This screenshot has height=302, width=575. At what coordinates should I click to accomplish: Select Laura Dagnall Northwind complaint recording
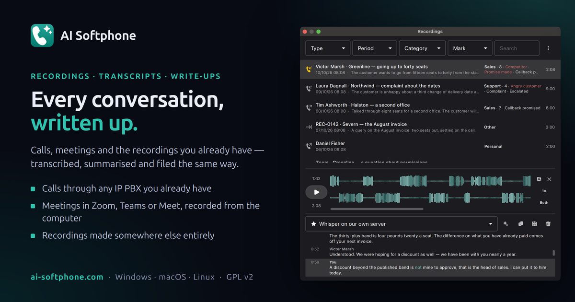coord(430,89)
